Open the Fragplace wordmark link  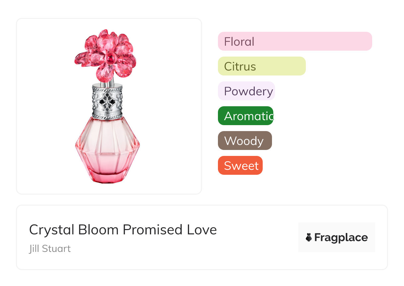pos(341,238)
